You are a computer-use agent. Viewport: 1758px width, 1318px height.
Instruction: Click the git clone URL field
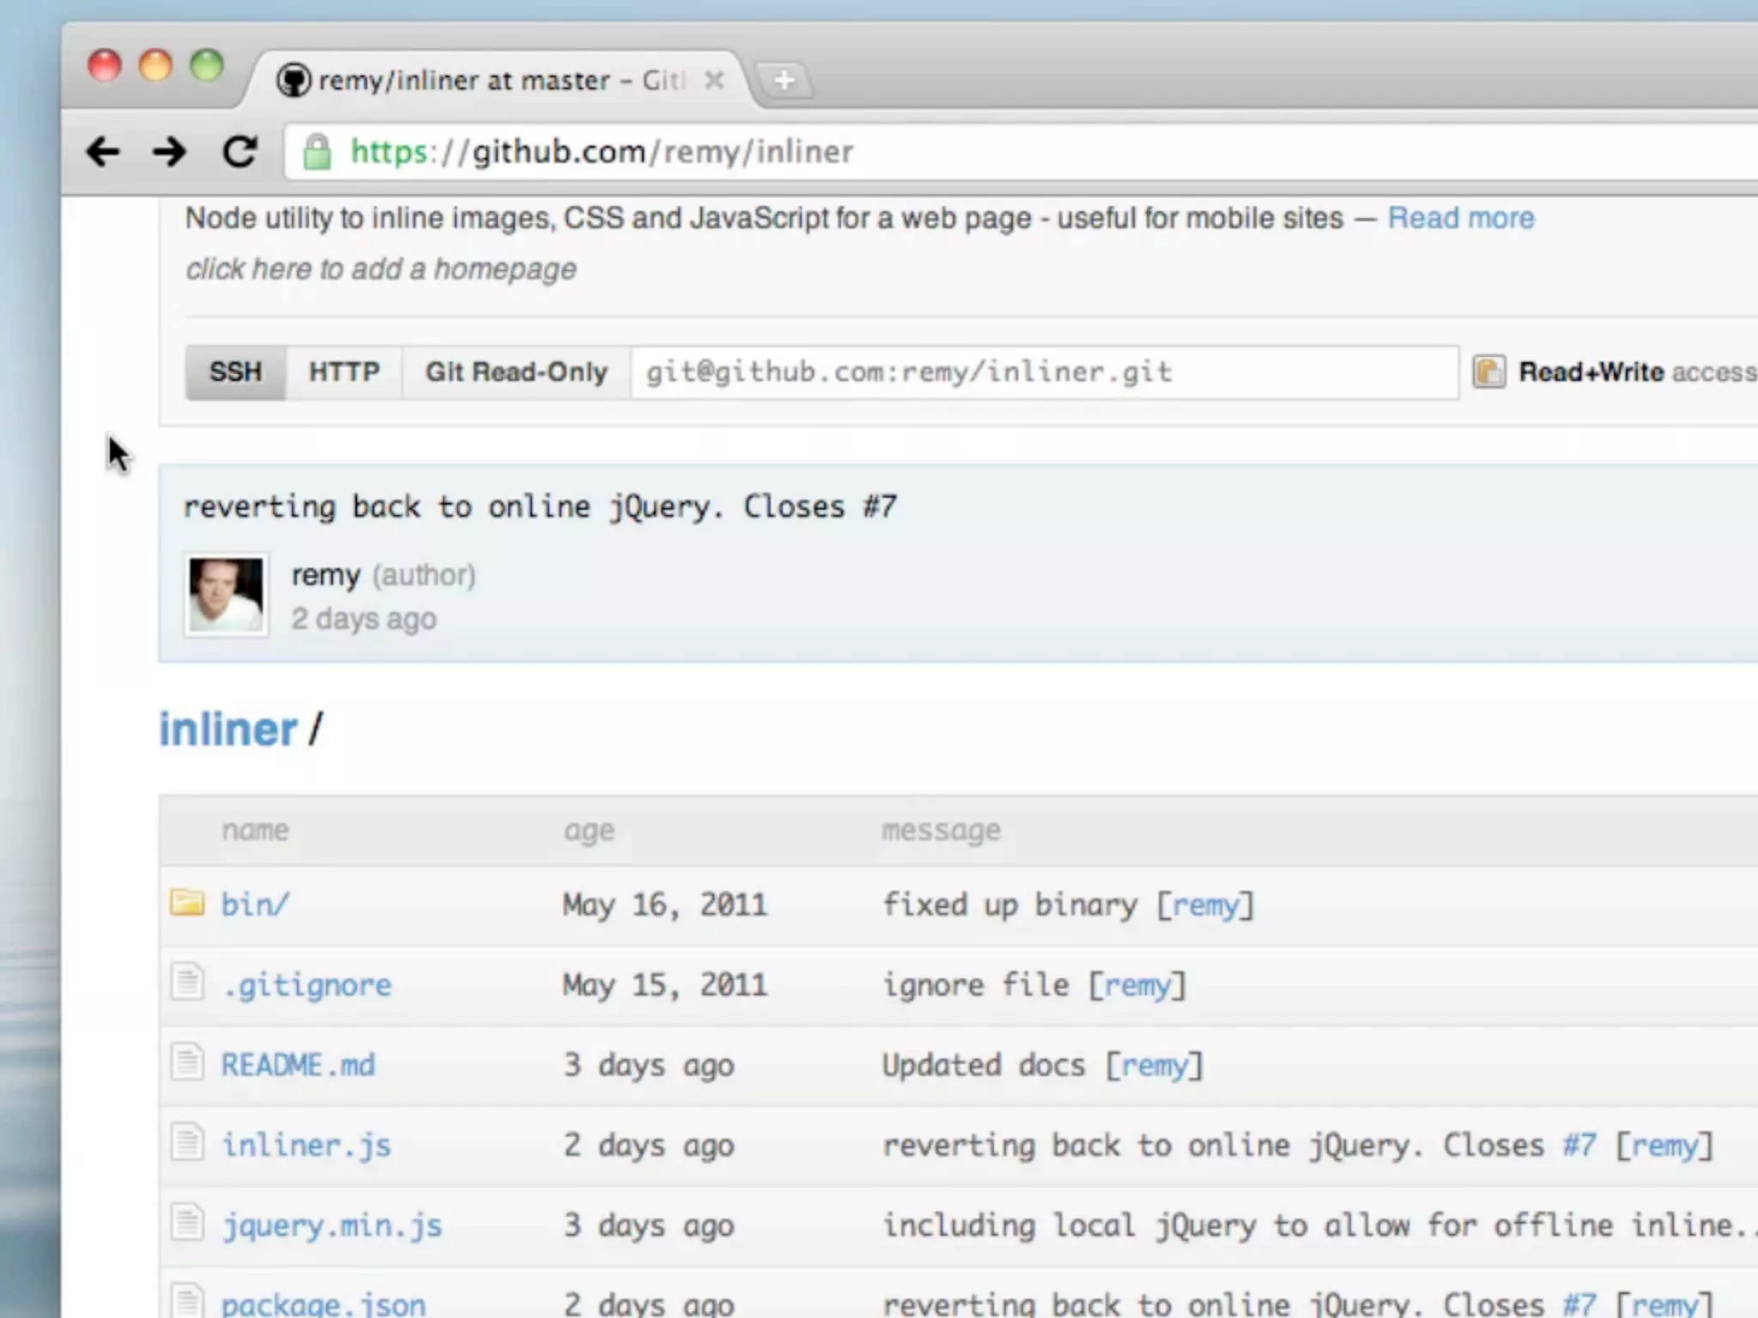tap(1043, 372)
